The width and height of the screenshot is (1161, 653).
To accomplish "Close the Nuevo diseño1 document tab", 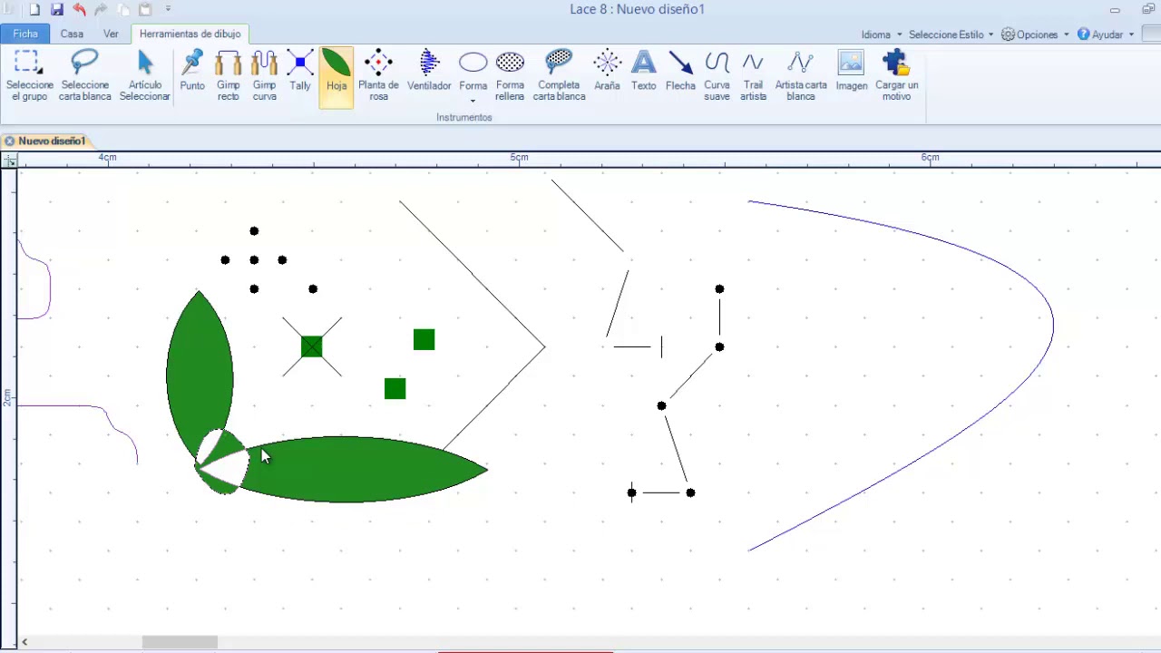I will (9, 141).
